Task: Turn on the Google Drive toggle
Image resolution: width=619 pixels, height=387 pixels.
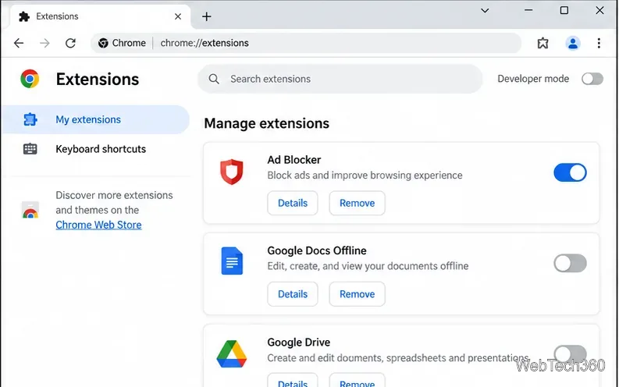Action: (x=570, y=353)
